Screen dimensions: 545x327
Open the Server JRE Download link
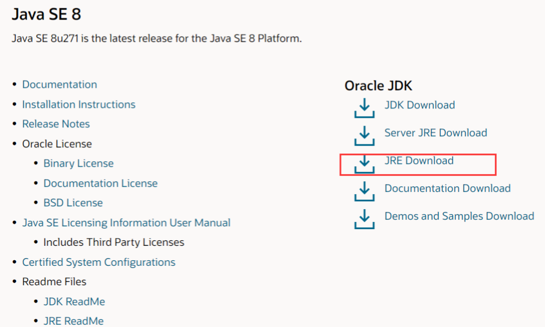(435, 132)
